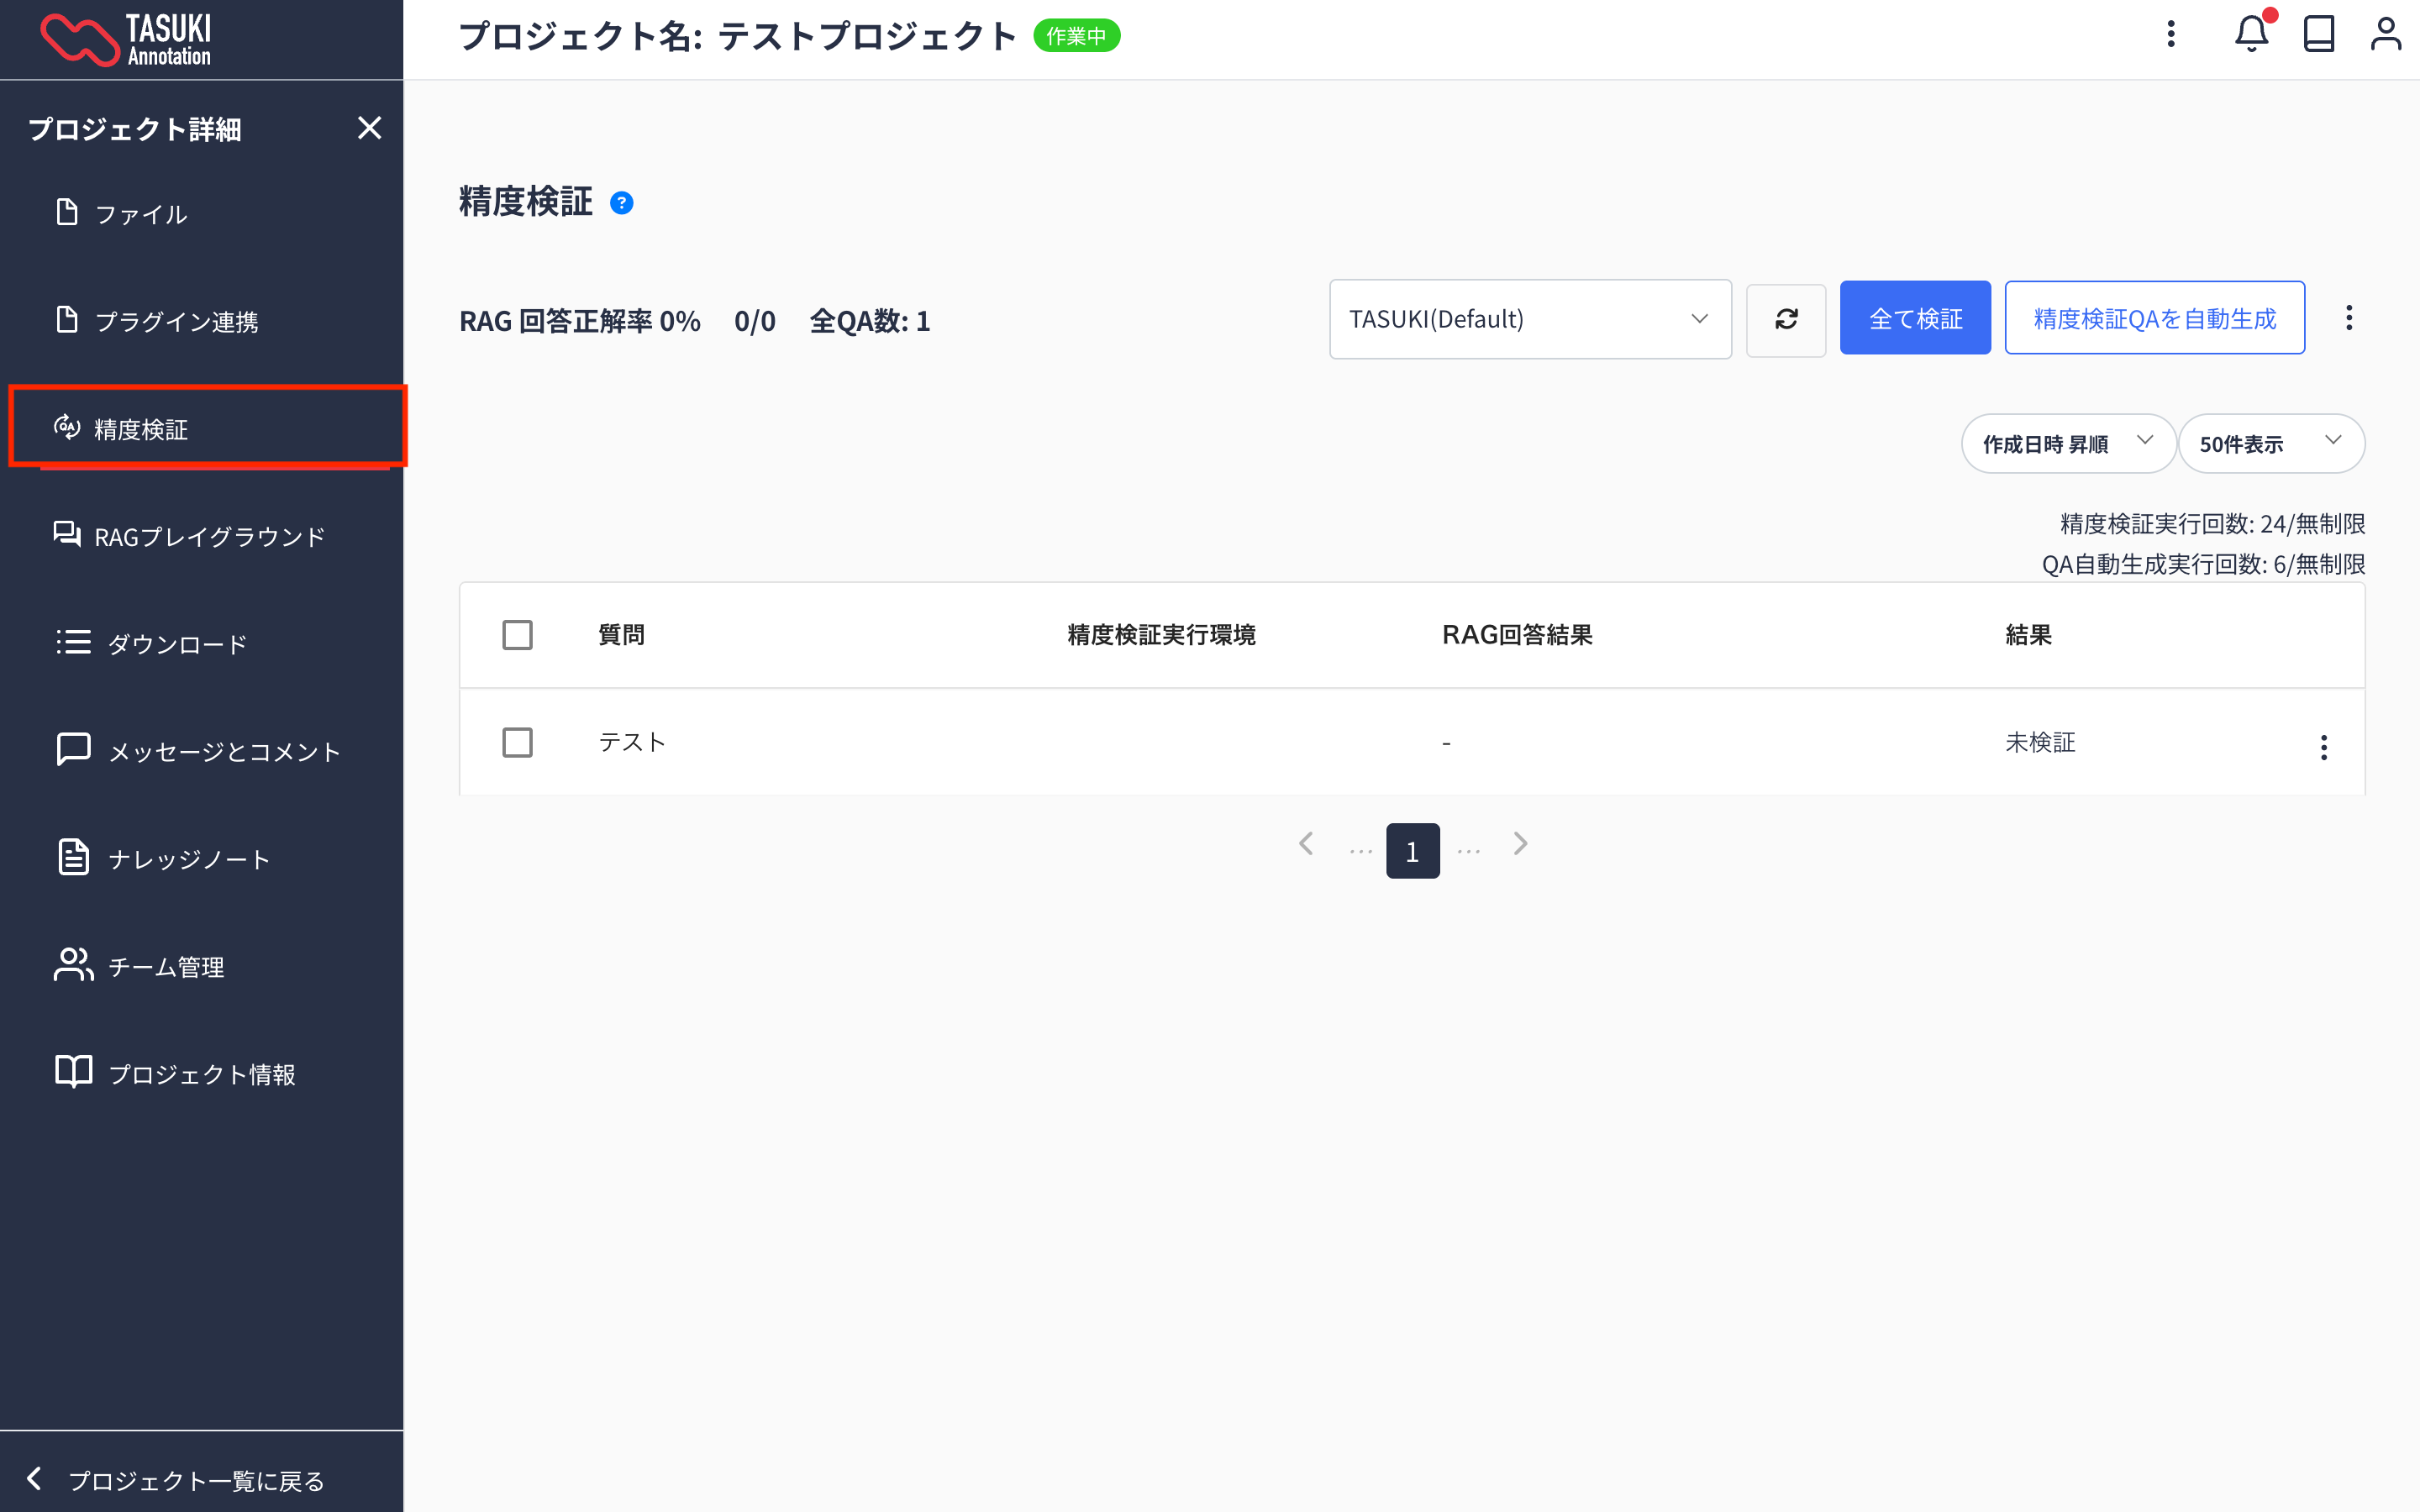The height and width of the screenshot is (1512, 2420).
Task: Go to RAGプレイグラウンド in sidebar
Action: coord(208,537)
